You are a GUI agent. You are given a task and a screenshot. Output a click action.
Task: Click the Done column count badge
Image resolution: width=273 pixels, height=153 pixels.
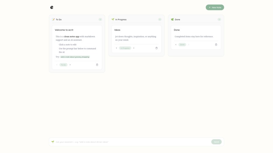(x=219, y=20)
